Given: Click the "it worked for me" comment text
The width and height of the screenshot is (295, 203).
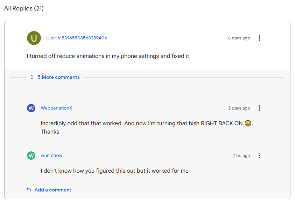Looking at the screenshot, I should [114, 171].
